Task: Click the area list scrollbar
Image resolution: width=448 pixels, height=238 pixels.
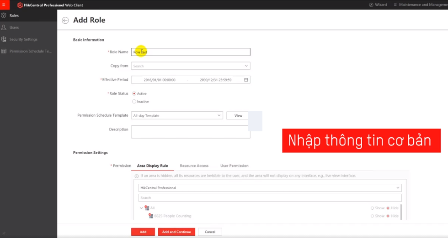Action: (401, 212)
